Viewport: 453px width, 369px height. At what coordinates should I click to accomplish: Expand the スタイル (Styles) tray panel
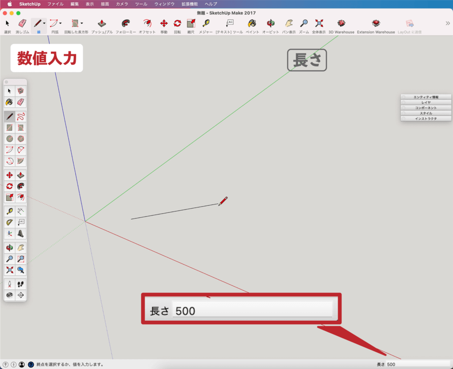(x=426, y=113)
